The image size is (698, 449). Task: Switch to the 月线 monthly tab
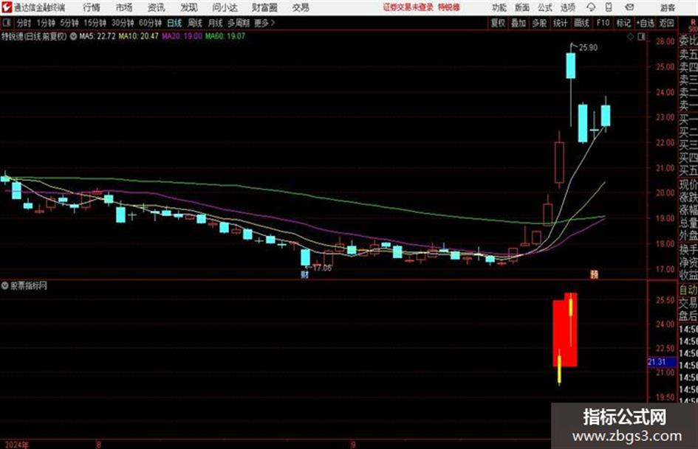[x=216, y=23]
